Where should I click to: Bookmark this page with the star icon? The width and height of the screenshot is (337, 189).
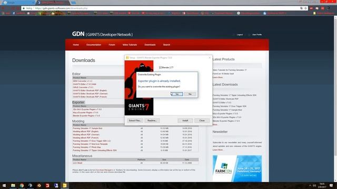305,8
